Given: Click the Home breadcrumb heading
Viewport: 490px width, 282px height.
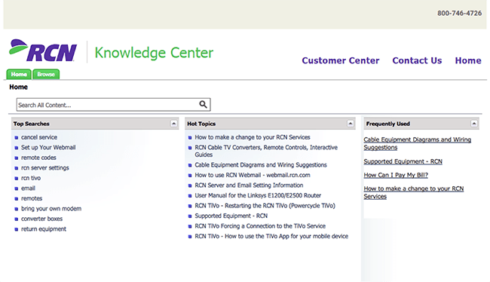Looking at the screenshot, I should (18, 87).
